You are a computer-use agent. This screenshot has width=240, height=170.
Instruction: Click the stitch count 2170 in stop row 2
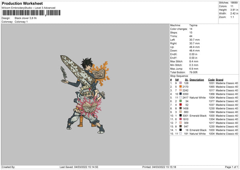185,87
